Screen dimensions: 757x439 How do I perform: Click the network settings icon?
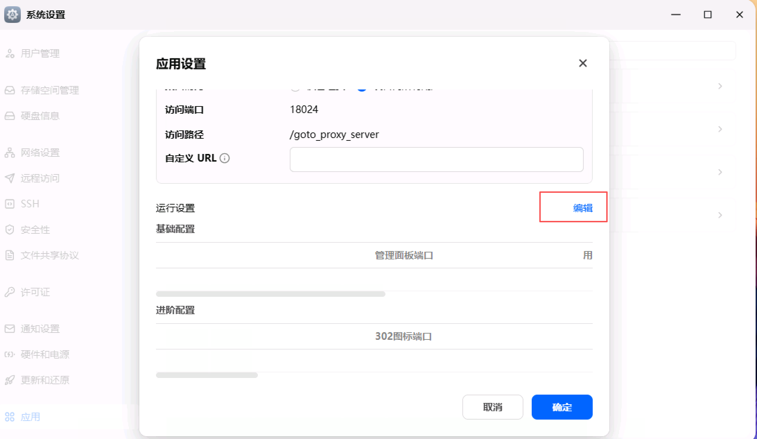(10, 153)
